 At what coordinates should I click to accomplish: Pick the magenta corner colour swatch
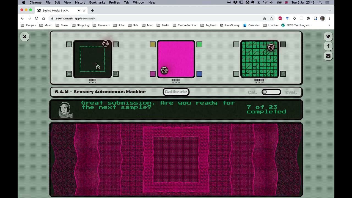[x=153, y=74]
